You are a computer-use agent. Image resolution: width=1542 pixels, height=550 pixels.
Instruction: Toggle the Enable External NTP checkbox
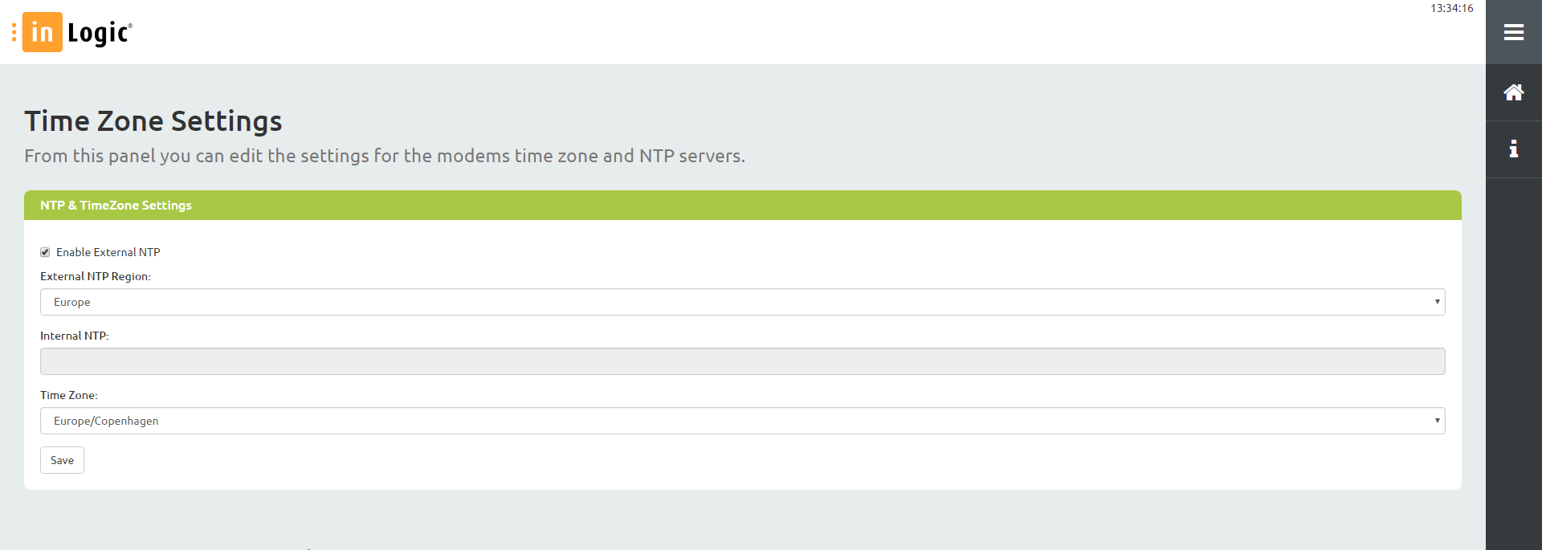(45, 252)
